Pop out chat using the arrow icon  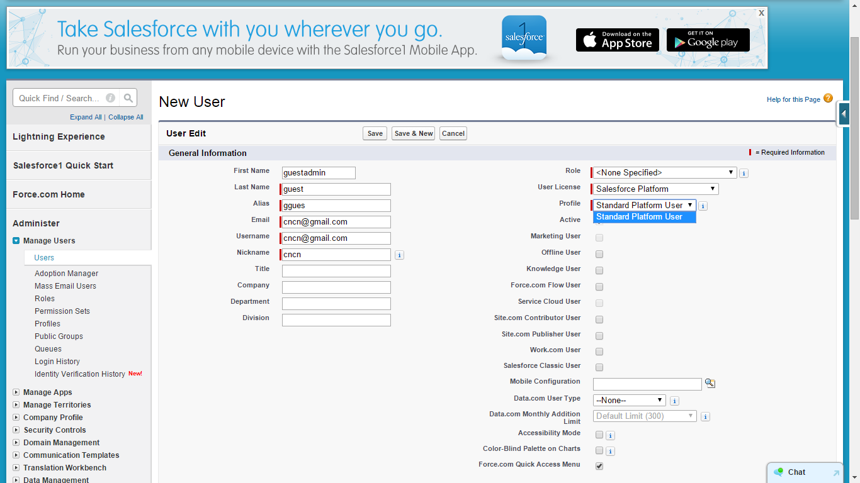(836, 473)
